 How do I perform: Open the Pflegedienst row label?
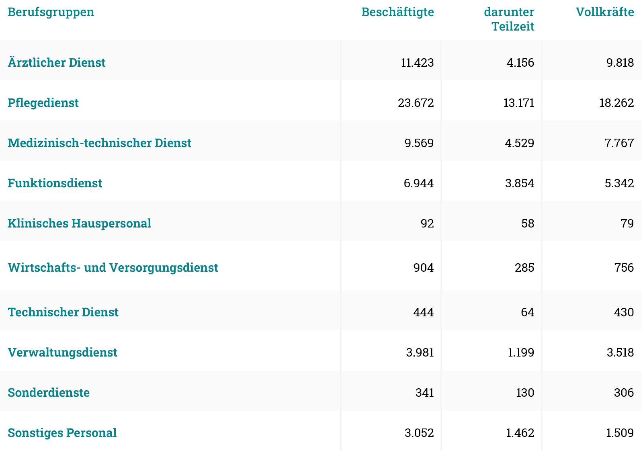[x=43, y=103]
